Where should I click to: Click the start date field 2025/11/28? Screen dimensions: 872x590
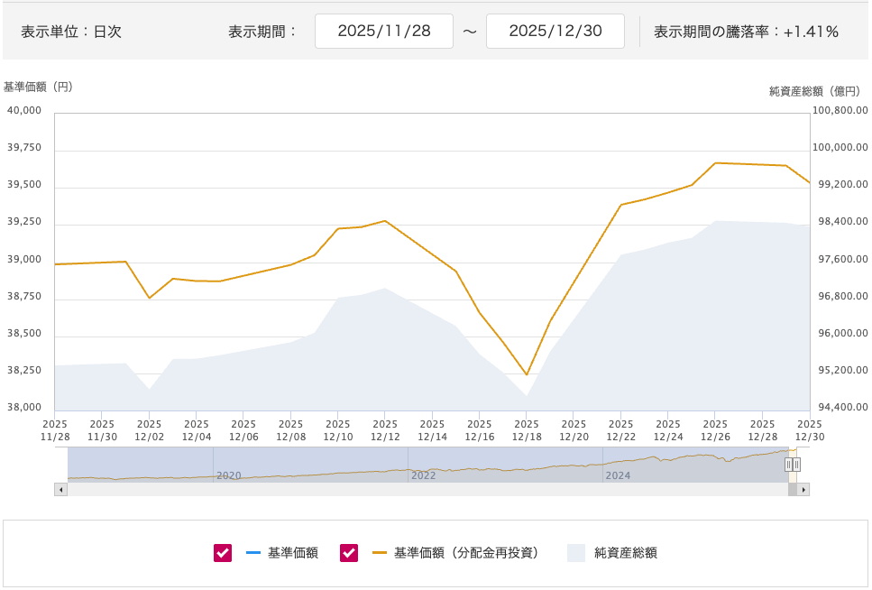tap(383, 31)
